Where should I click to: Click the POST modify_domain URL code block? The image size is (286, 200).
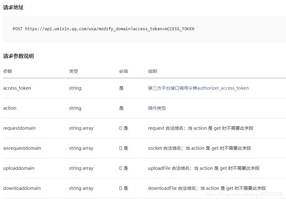pos(103,29)
